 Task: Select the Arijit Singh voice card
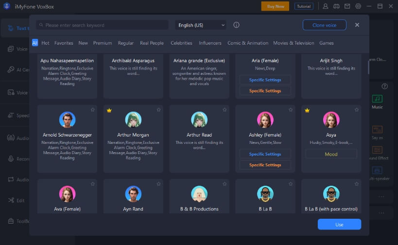coord(331,76)
